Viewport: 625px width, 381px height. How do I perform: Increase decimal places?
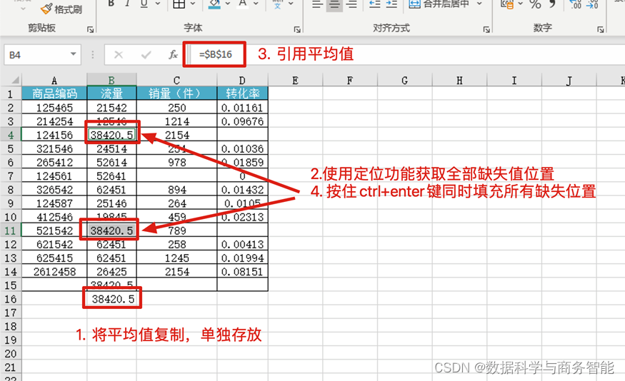(x=576, y=4)
